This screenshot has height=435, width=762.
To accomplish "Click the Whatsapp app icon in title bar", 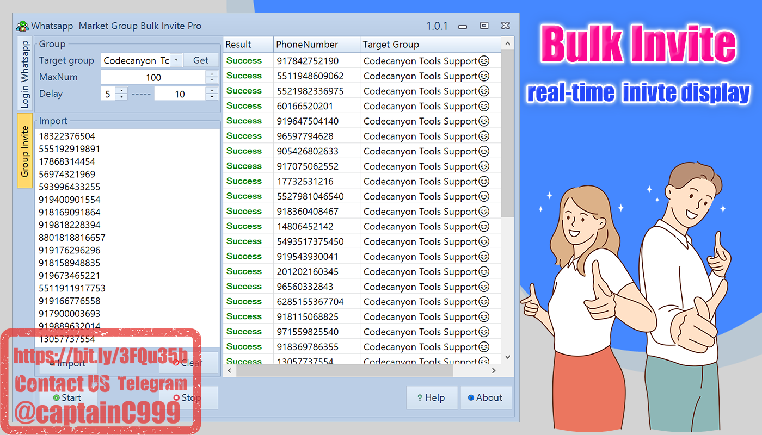I will pos(22,26).
